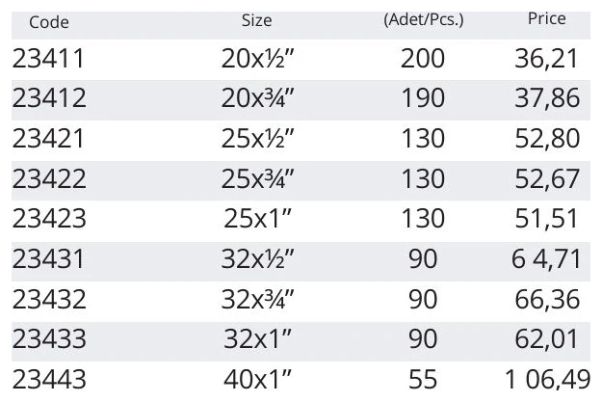Click the price 36,21
This screenshot has width=602, height=402.
pyautogui.click(x=546, y=59)
